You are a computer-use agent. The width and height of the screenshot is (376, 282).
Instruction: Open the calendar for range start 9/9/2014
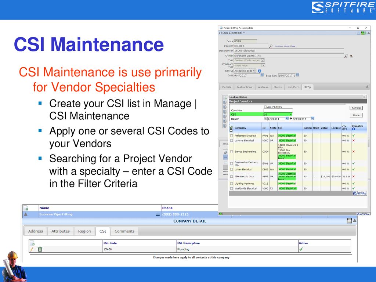pyautogui.click(x=287, y=119)
